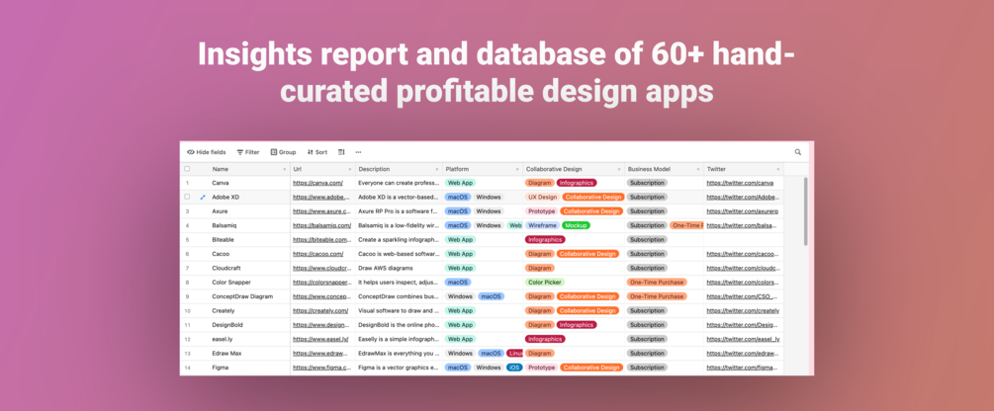This screenshot has width=994, height=411.
Task: Open the twitter.com/axurerp link
Action: click(x=743, y=211)
